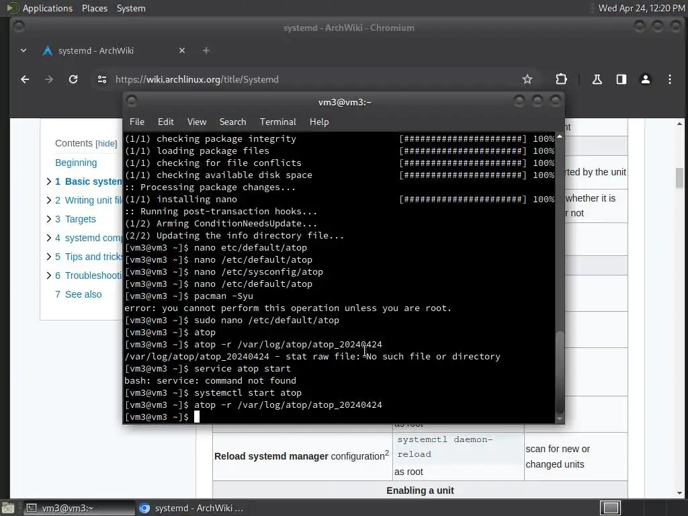This screenshot has width=688, height=516.
Task: Open the See also contents link
Action: [83, 294]
